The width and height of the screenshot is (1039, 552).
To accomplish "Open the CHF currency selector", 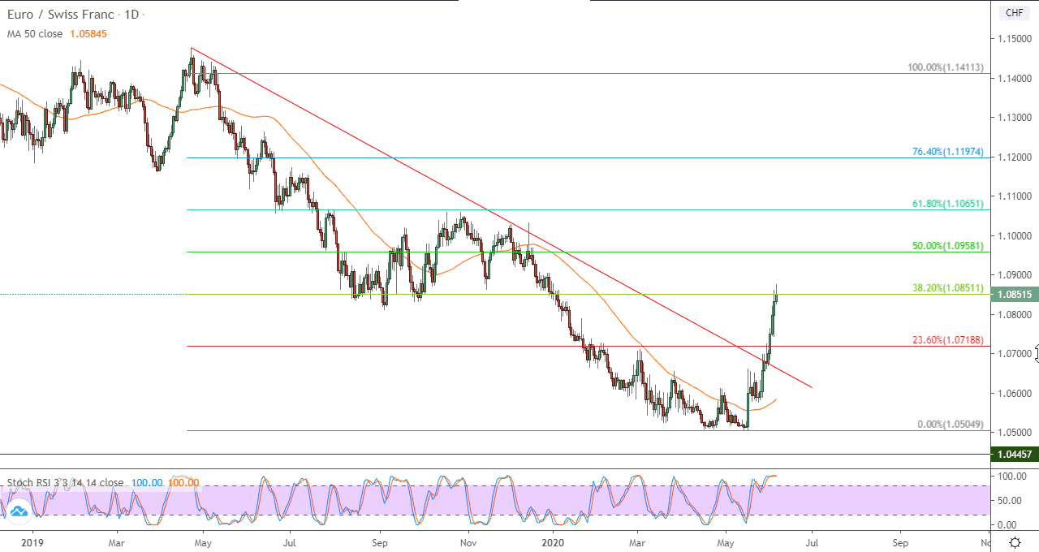I will [x=1015, y=12].
